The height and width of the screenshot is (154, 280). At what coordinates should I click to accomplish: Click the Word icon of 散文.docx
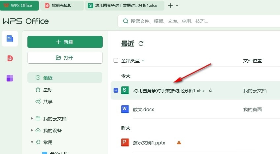pos(125,109)
